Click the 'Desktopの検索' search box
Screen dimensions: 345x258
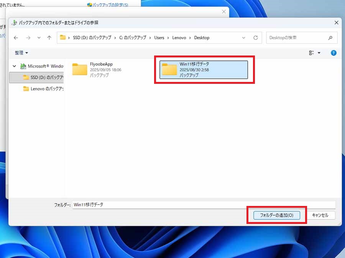[302, 38]
